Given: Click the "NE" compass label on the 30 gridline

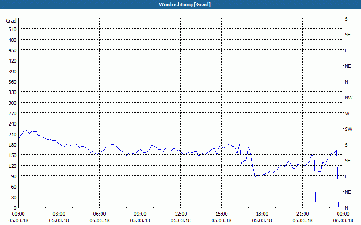Looking at the screenshot, I should tap(348, 192).
